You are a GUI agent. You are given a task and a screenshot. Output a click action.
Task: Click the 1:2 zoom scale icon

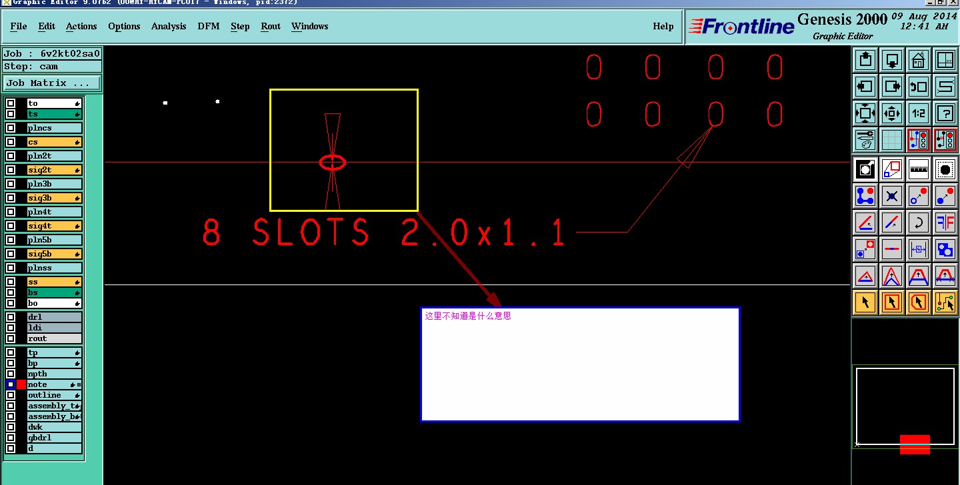(x=919, y=113)
